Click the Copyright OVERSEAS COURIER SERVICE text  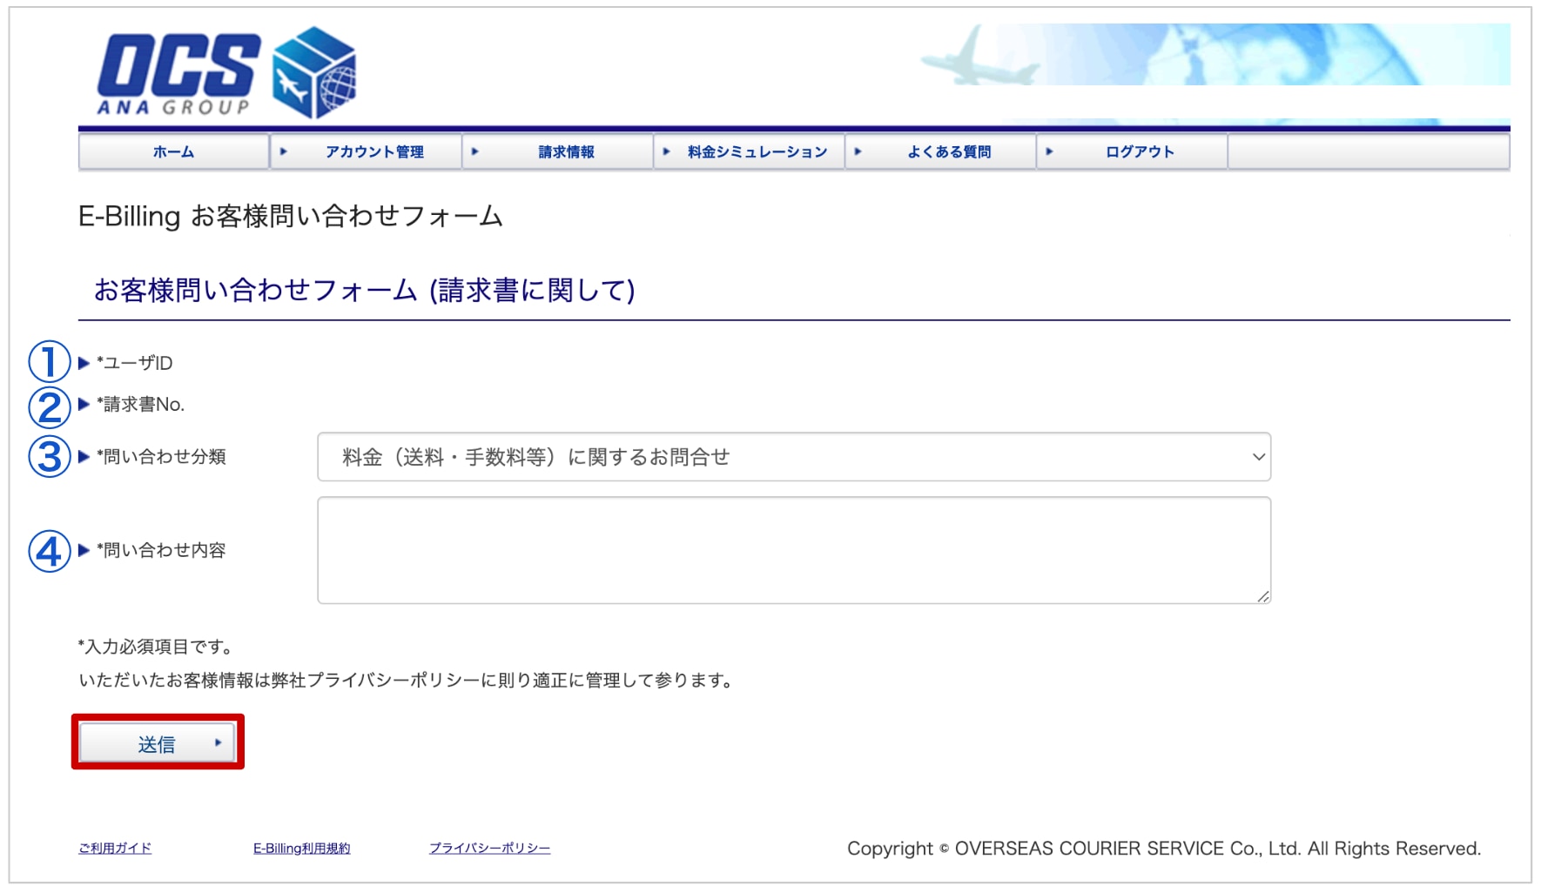click(1164, 849)
